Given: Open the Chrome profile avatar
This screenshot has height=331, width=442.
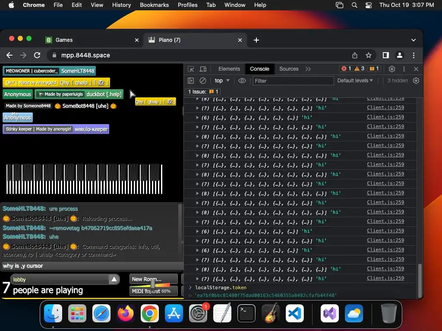Looking at the screenshot, I should point(400,56).
